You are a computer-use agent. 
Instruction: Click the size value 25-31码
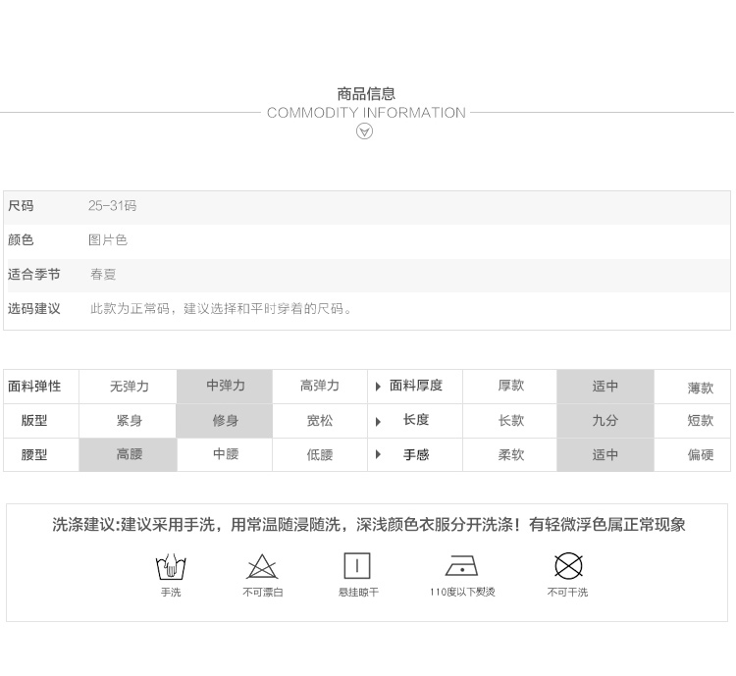(x=112, y=206)
